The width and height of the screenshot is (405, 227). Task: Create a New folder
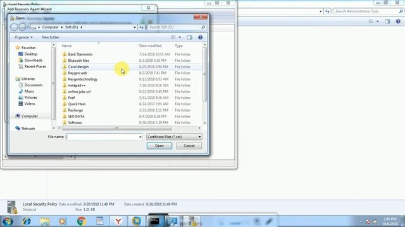point(51,37)
